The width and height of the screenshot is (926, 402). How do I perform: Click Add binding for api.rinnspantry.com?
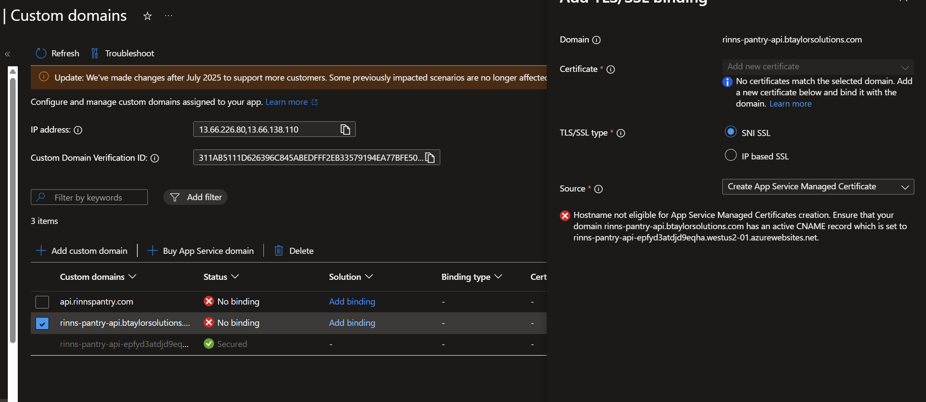point(352,301)
